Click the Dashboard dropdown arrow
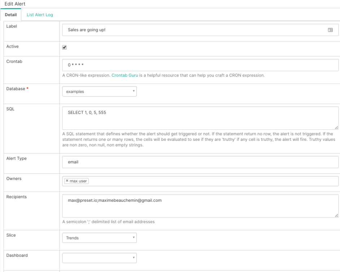This screenshot has height=272, width=340. tap(134, 258)
